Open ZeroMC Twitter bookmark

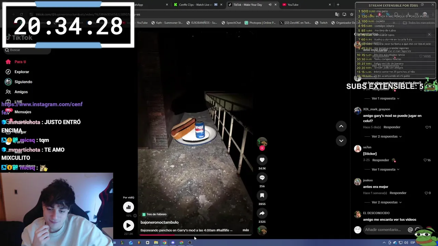tap(295, 23)
